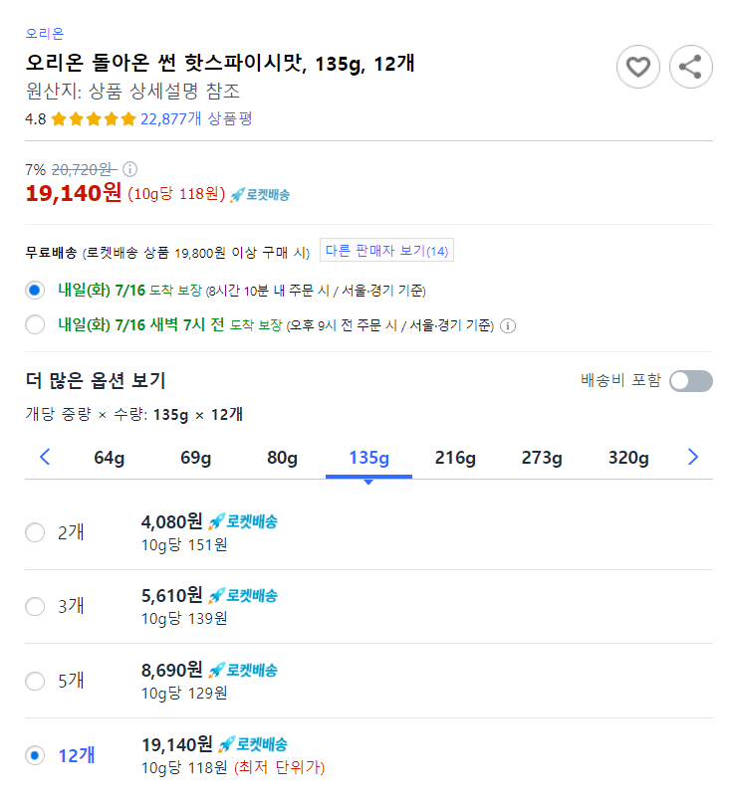Click the share icon
The image size is (729, 807).
pos(690,67)
